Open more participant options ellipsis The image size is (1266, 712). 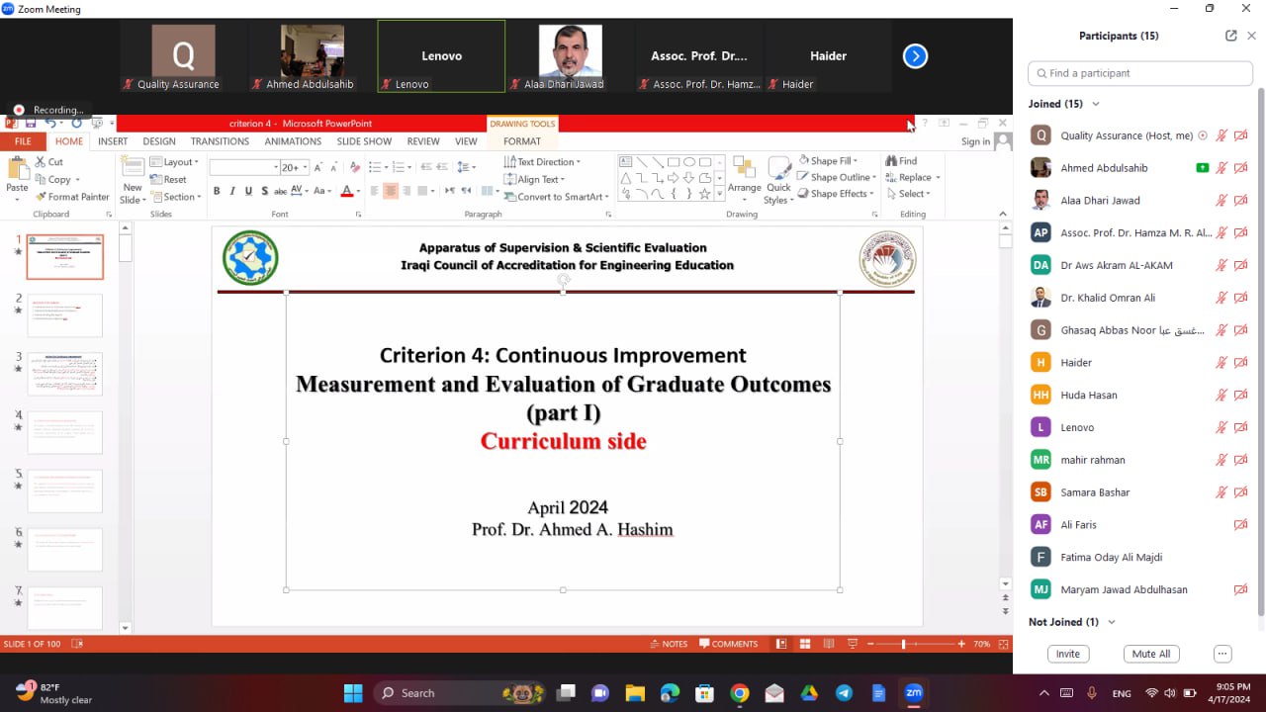coord(1222,654)
